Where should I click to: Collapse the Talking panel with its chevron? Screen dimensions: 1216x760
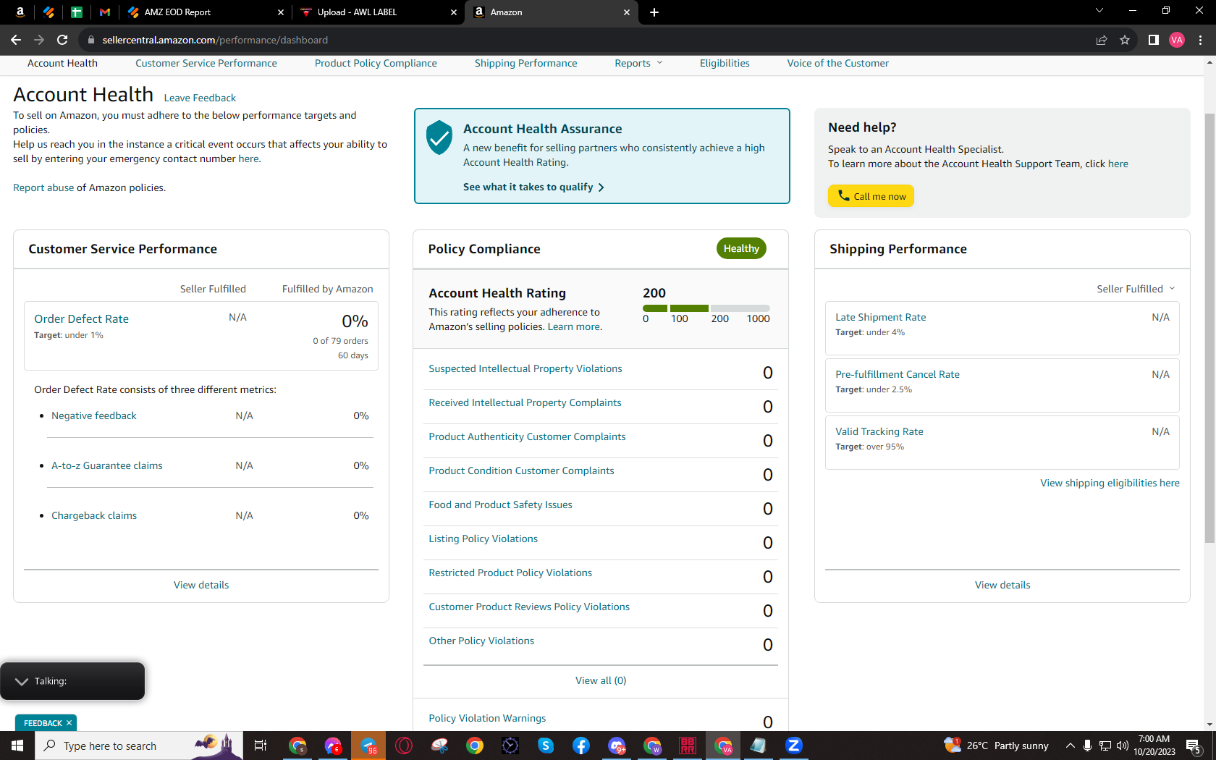pyautogui.click(x=22, y=681)
